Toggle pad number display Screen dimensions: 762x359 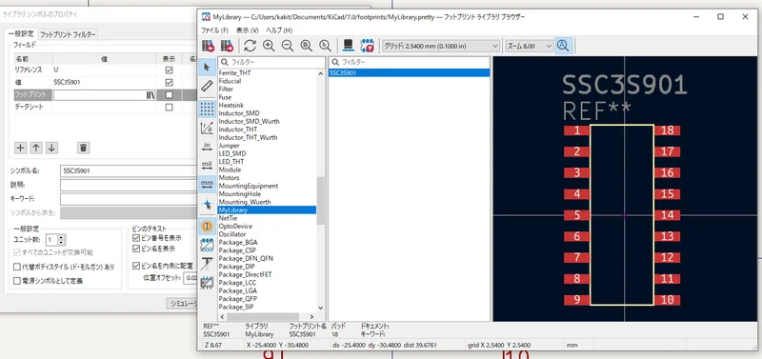207,227
